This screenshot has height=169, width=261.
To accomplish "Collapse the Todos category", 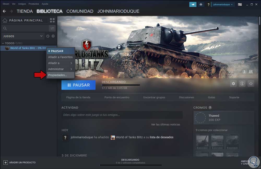I will point(3,43).
